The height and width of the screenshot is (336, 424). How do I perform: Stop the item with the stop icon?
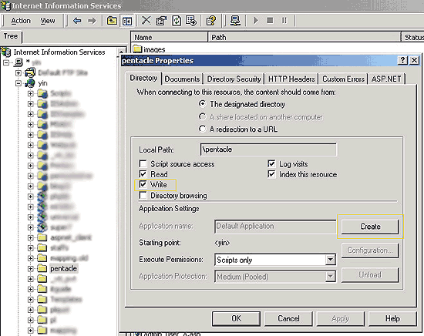(x=270, y=21)
